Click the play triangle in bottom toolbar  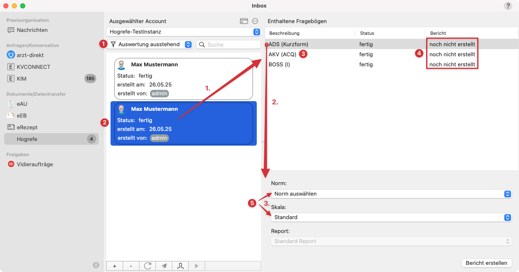coord(197,266)
